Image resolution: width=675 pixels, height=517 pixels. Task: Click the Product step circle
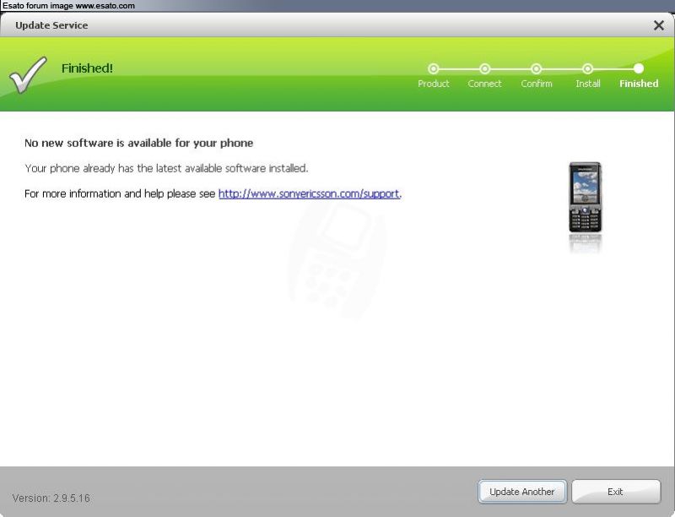pos(433,69)
